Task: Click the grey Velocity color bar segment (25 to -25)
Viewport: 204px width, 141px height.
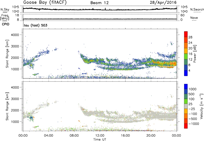Action: (186, 106)
